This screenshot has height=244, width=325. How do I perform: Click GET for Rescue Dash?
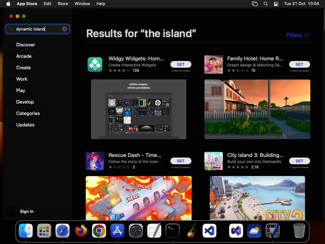point(181,161)
